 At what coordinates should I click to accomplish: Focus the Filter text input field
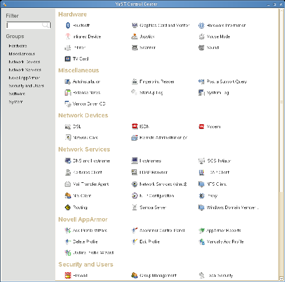[28, 25]
